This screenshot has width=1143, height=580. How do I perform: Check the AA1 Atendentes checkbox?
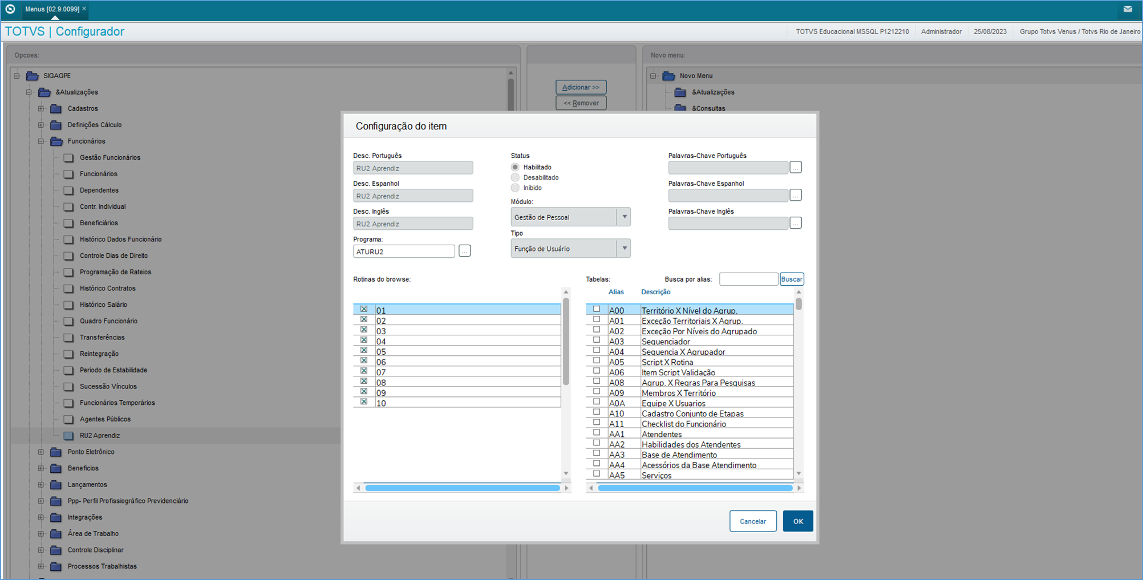pos(597,432)
